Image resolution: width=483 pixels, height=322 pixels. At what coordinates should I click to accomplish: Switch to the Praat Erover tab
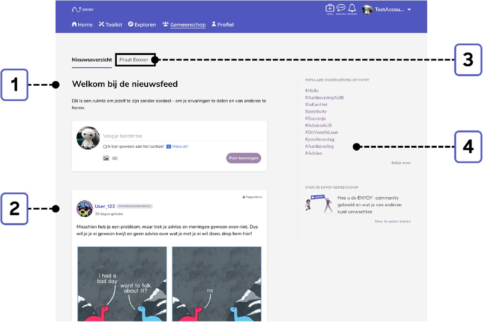coord(134,60)
